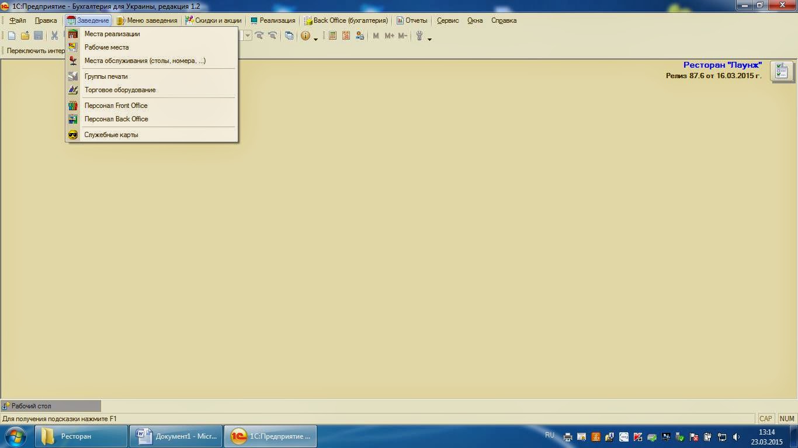This screenshot has width=798, height=448.
Task: Open the Группы печати menu entry
Action: pos(152,76)
